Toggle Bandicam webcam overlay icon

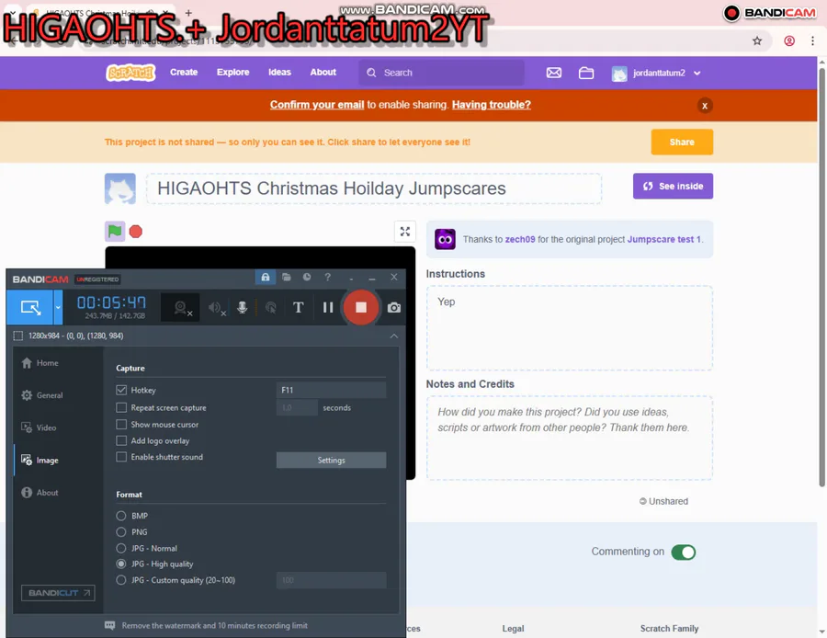[x=181, y=308]
